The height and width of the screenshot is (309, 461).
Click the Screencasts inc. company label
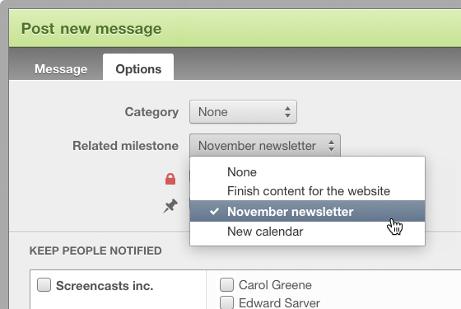point(105,286)
